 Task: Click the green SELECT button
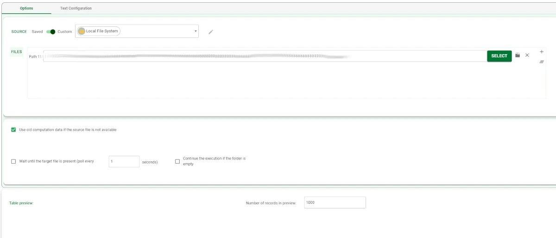click(499, 56)
